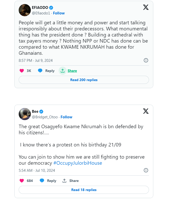This screenshot has height=207, width=175.
Task: Click reply bubble icon on EFIAODO tweet
Action: [x=40, y=71]
